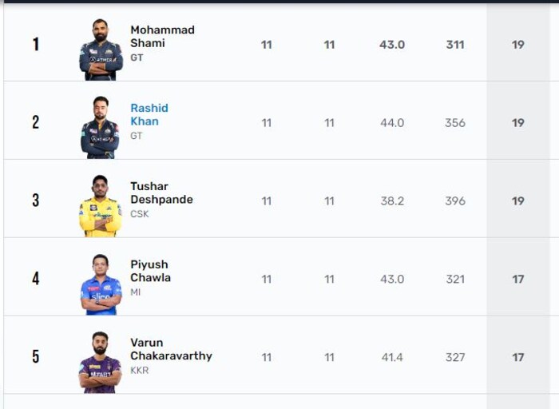Click Tushar Deshpande's 396 runs value
The height and width of the screenshot is (409, 559).
click(455, 201)
